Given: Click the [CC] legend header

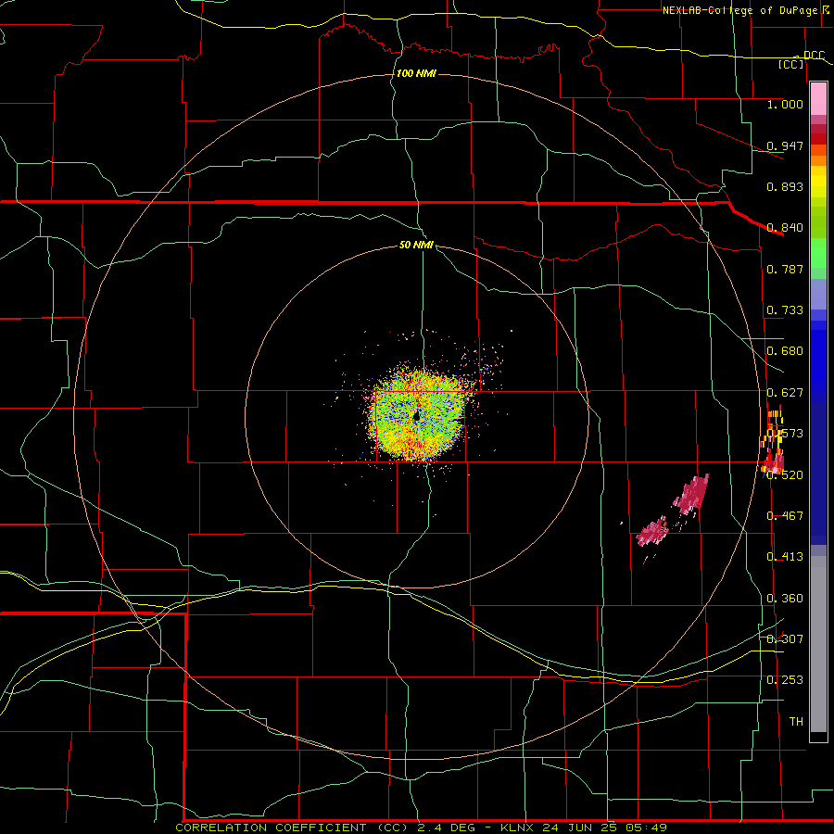Looking at the screenshot, I should point(791,64).
